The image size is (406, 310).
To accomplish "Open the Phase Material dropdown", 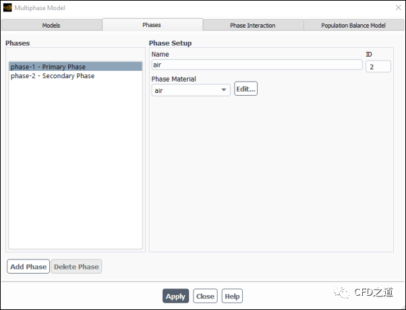I will [191, 90].
